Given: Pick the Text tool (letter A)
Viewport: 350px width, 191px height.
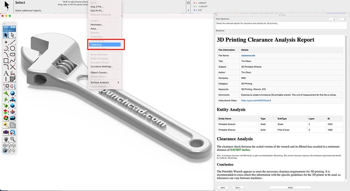Looking at the screenshot, I should tap(6, 73).
